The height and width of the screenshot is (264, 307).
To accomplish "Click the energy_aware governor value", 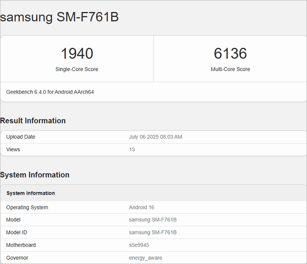I will coord(145,258).
